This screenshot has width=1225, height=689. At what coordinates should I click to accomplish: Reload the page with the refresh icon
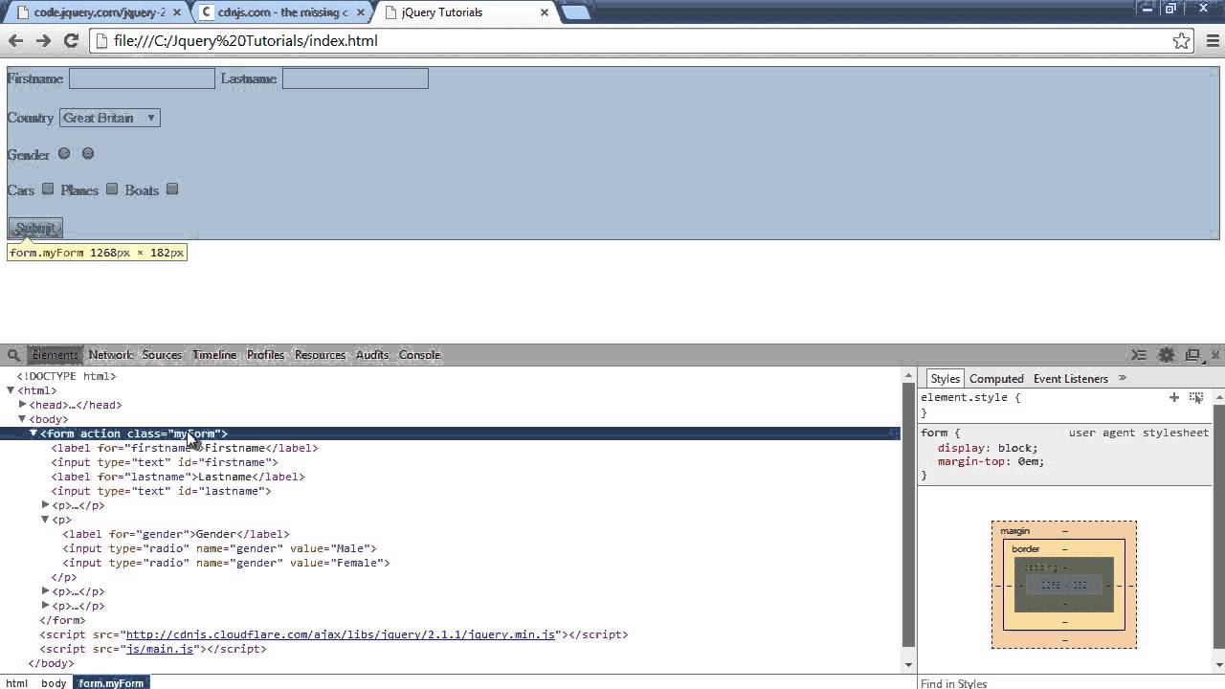tap(71, 40)
